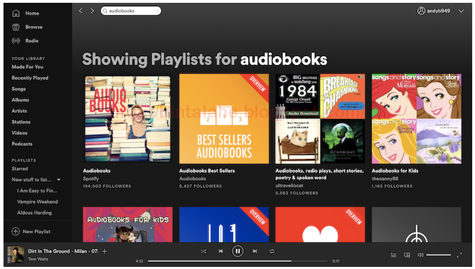This screenshot has height=269, width=475.
Task: Go forward with the right arrow
Action: tap(92, 11)
